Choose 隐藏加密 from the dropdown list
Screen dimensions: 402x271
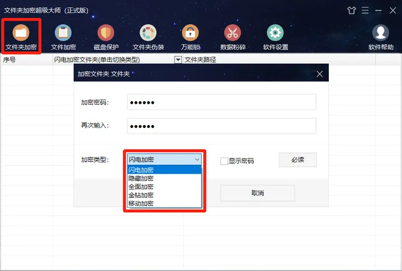pyautogui.click(x=164, y=178)
